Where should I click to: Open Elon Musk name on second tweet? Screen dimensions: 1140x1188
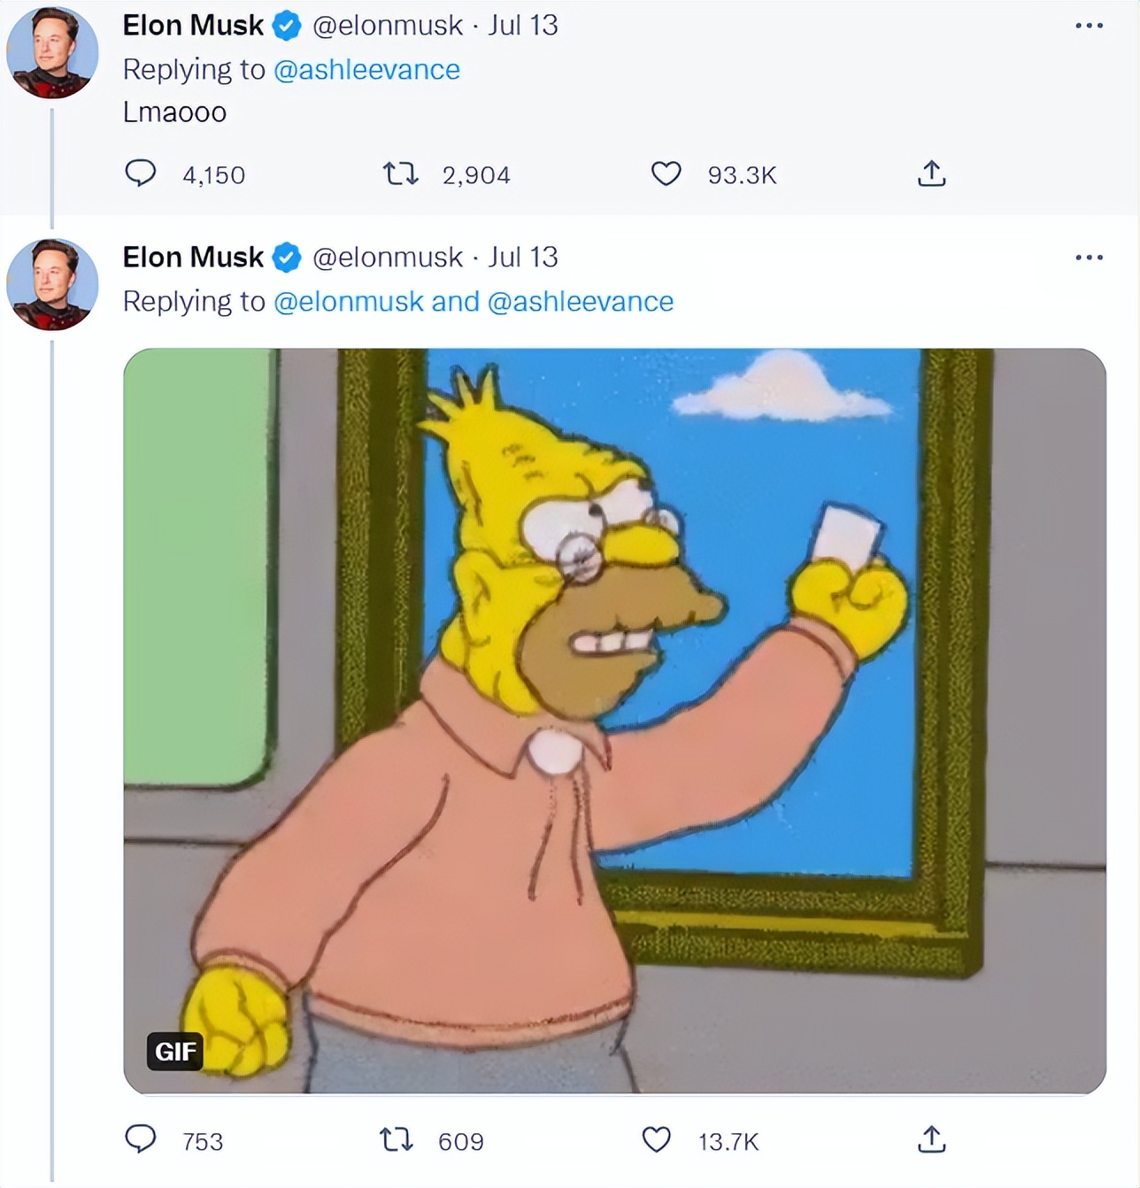pos(193,258)
